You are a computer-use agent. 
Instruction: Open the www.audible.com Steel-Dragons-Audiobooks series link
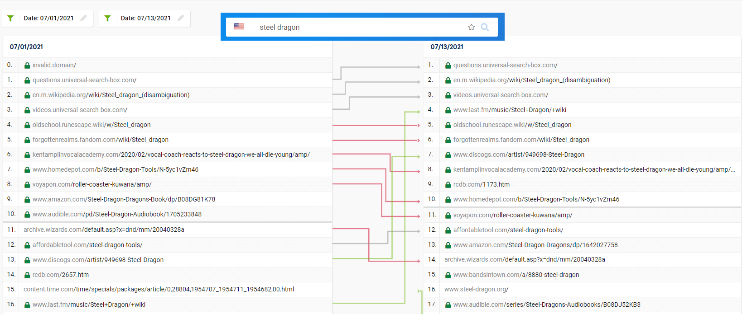point(547,305)
